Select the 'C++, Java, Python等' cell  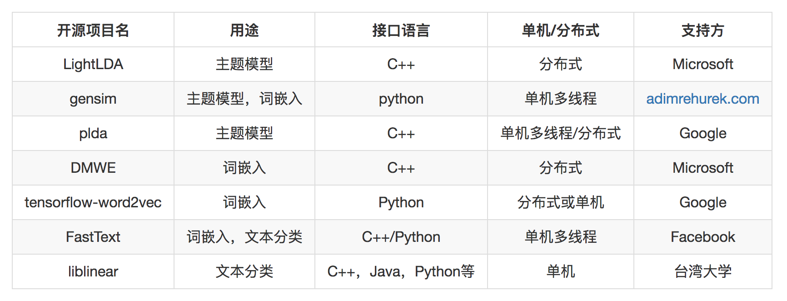tap(401, 271)
